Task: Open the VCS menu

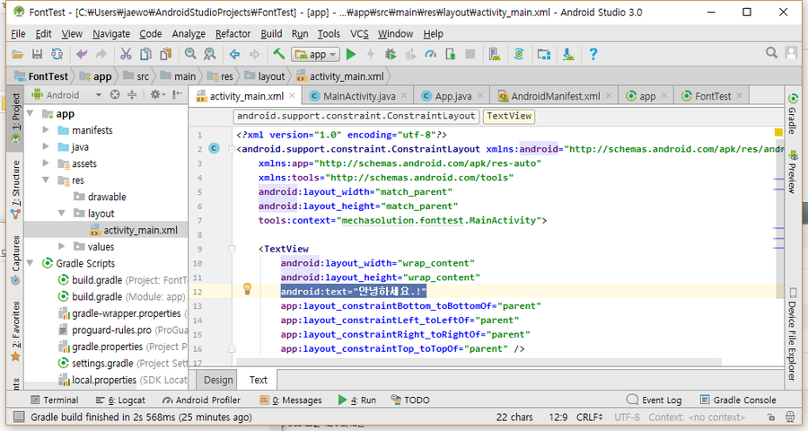Action: tap(359, 33)
